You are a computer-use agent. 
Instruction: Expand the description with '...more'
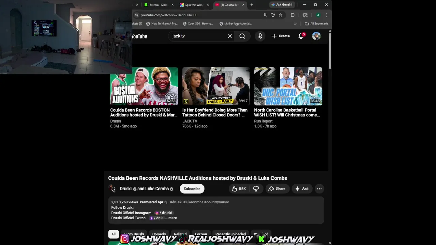pyautogui.click(x=171, y=218)
